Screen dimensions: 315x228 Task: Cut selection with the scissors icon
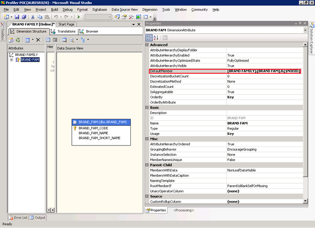click(33, 17)
